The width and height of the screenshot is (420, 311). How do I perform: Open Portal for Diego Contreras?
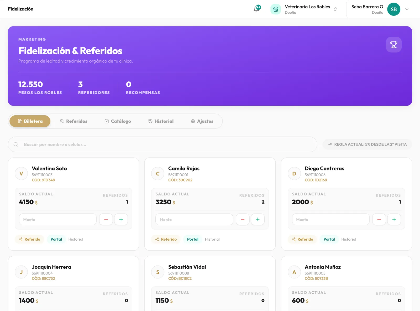tap(329, 239)
